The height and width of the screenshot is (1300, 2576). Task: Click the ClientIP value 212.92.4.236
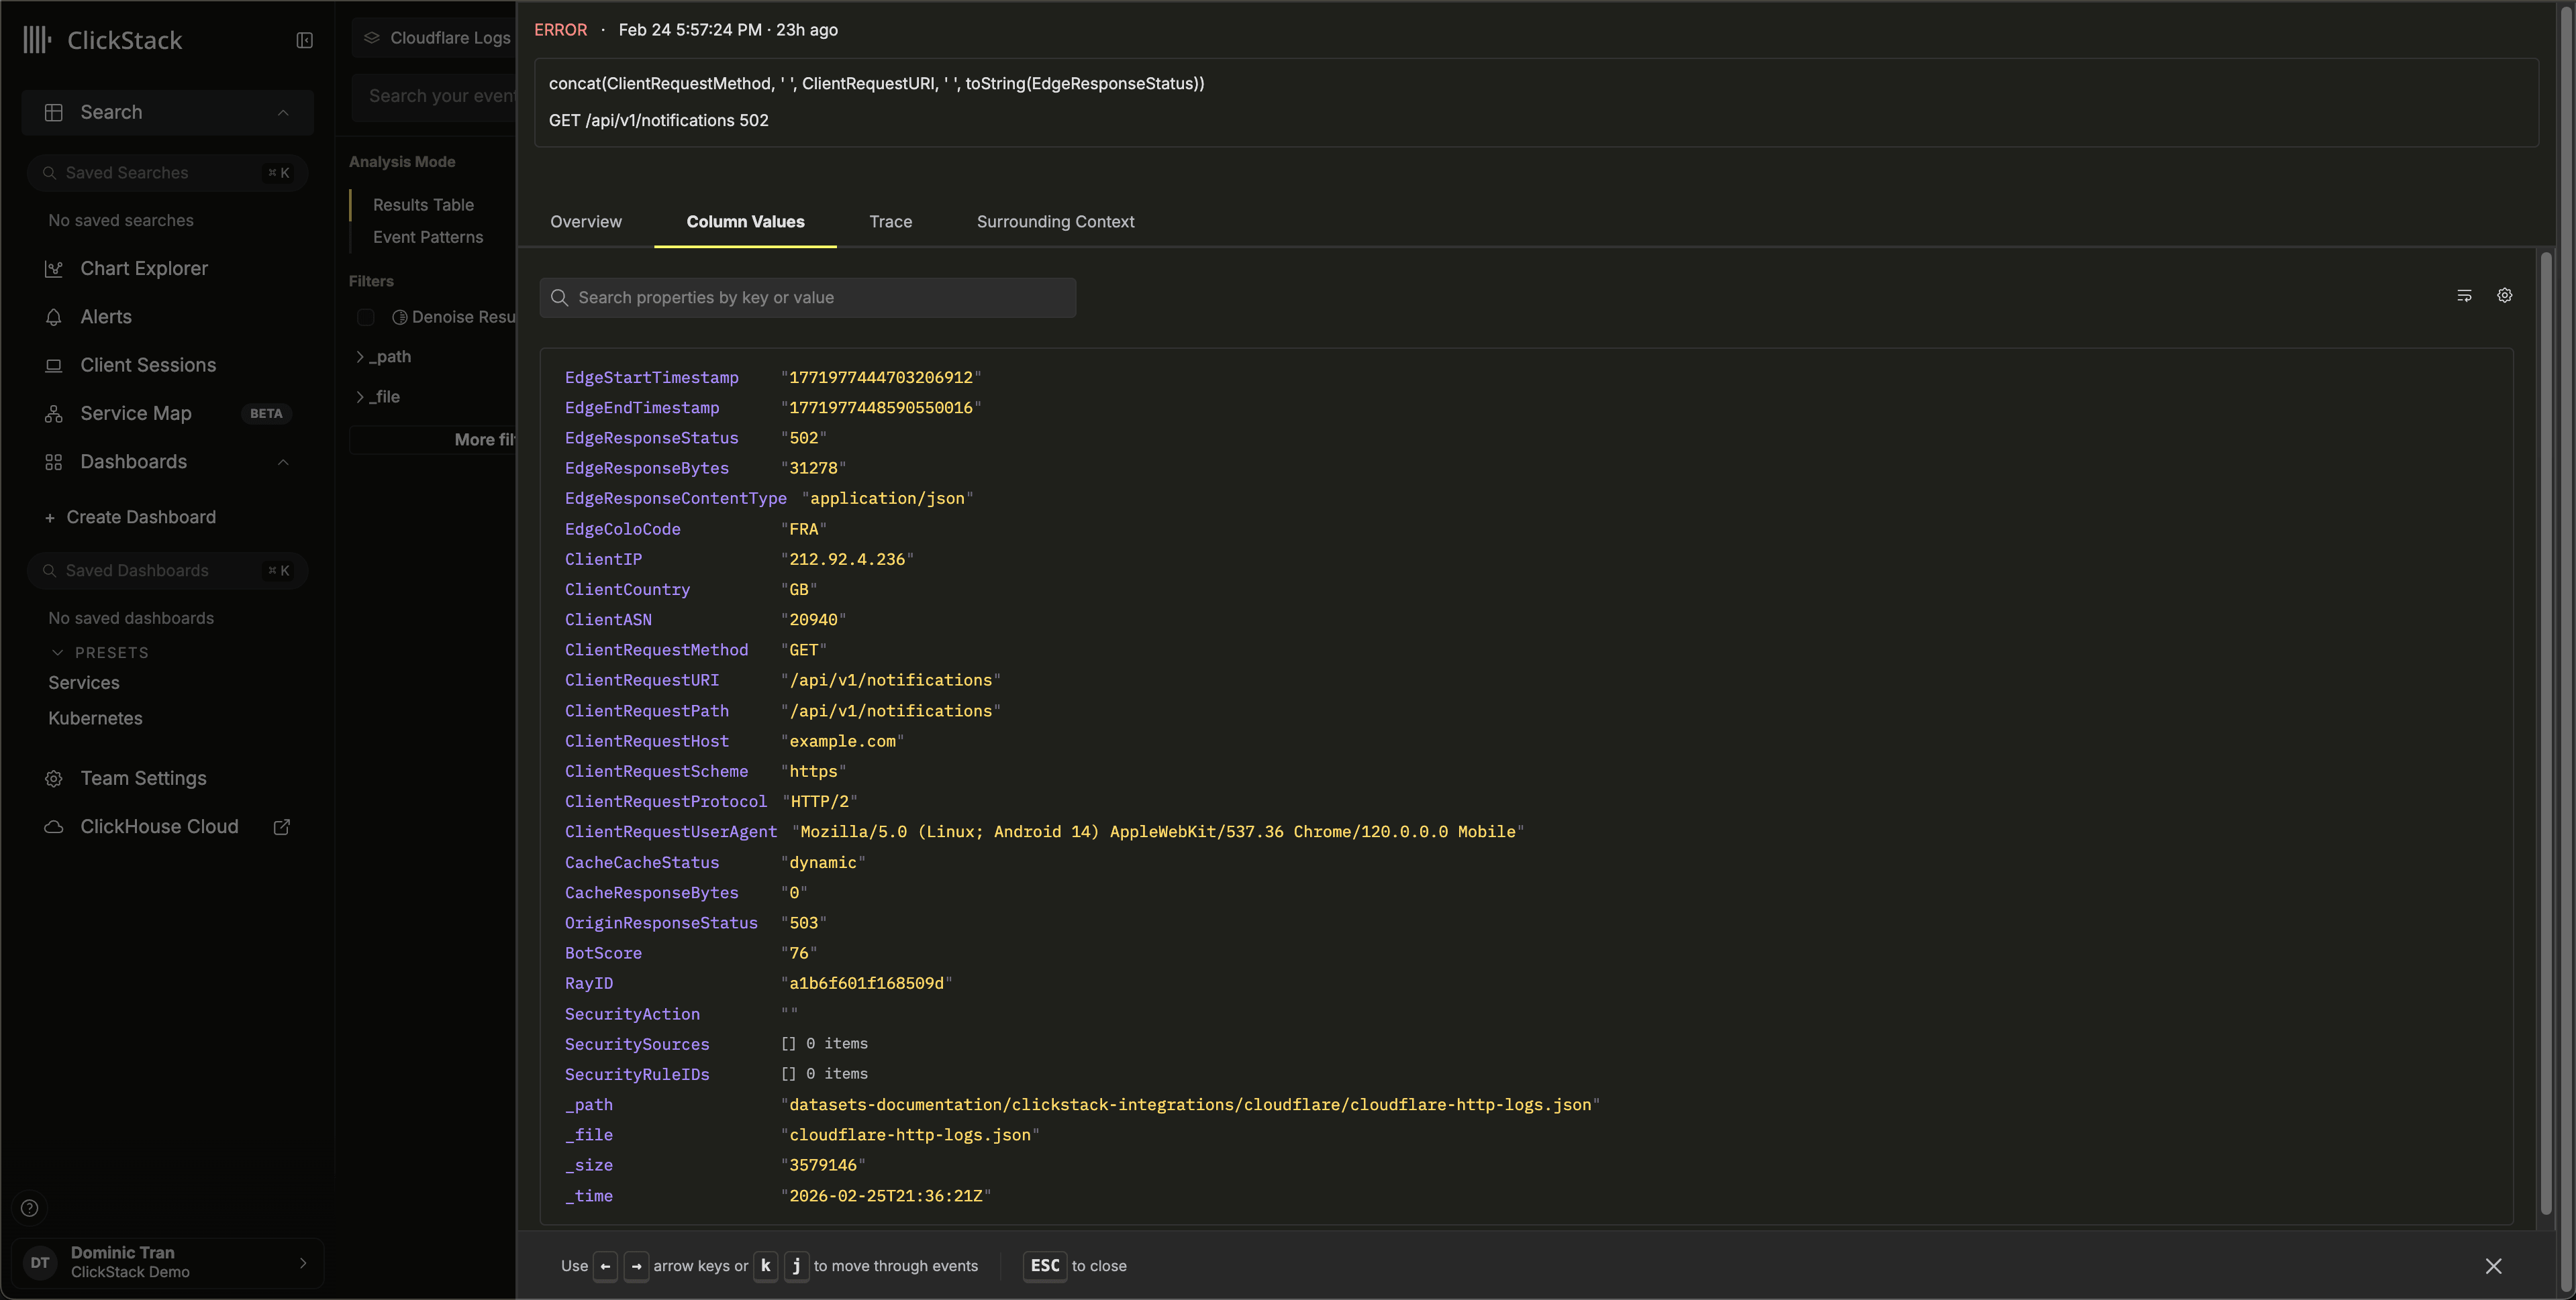click(847, 559)
